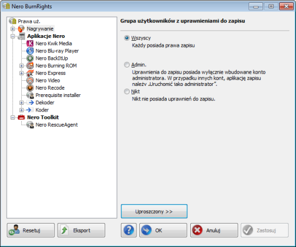Click the Eksport button
Screen dimensions: 296x247
tap(81, 230)
